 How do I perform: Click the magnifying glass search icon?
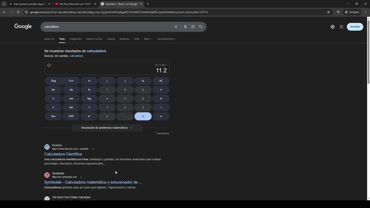point(201,27)
